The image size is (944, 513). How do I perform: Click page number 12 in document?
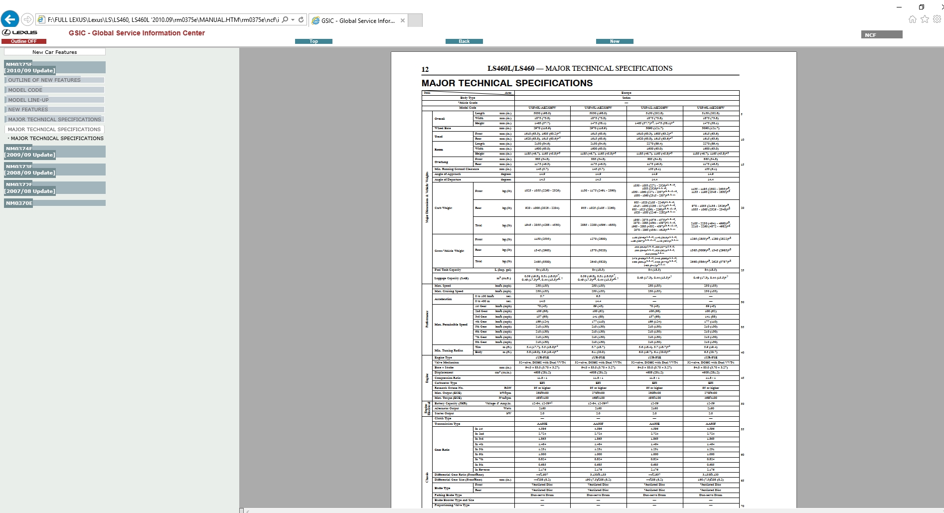click(x=425, y=69)
